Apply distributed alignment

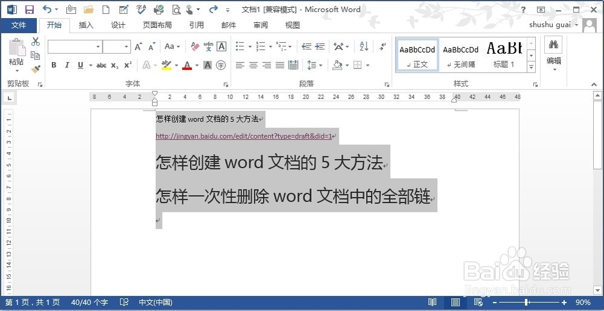click(x=293, y=65)
